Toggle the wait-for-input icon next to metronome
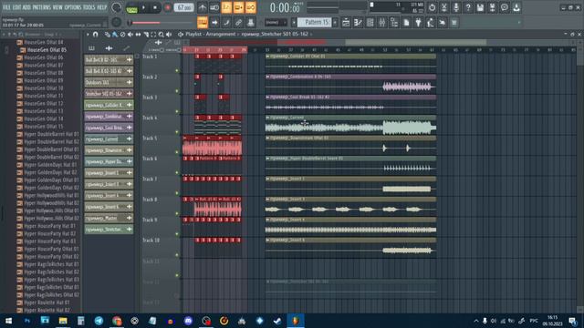The image size is (584, 328). [x=214, y=7]
